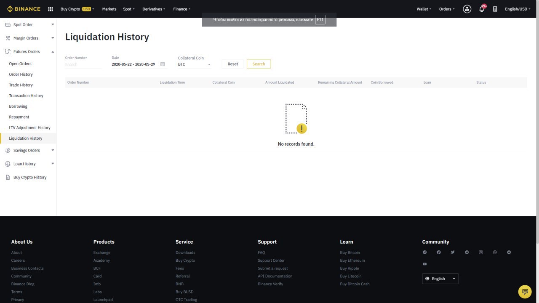Open the Reddit community link
The height and width of the screenshot is (303, 539).
(x=467, y=252)
